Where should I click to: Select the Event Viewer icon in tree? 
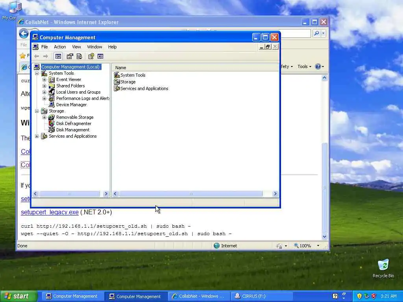point(52,79)
